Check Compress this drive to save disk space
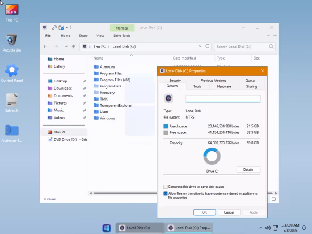The image size is (312, 234). click(166, 187)
